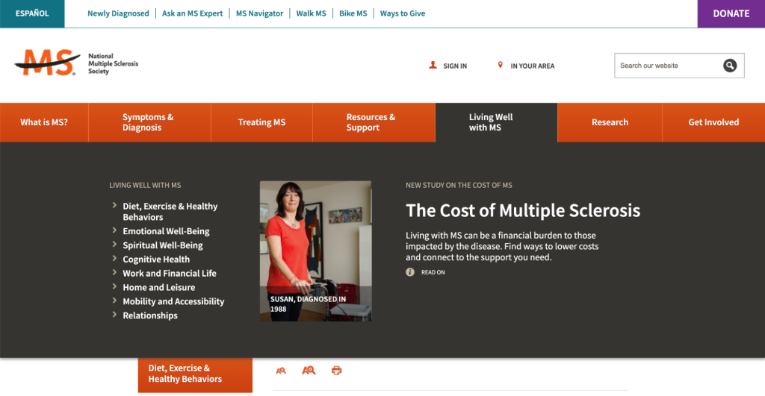
Task: Select the orange Diet, Exercise & Healthy Behaviors sidebar tab
Action: [195, 374]
